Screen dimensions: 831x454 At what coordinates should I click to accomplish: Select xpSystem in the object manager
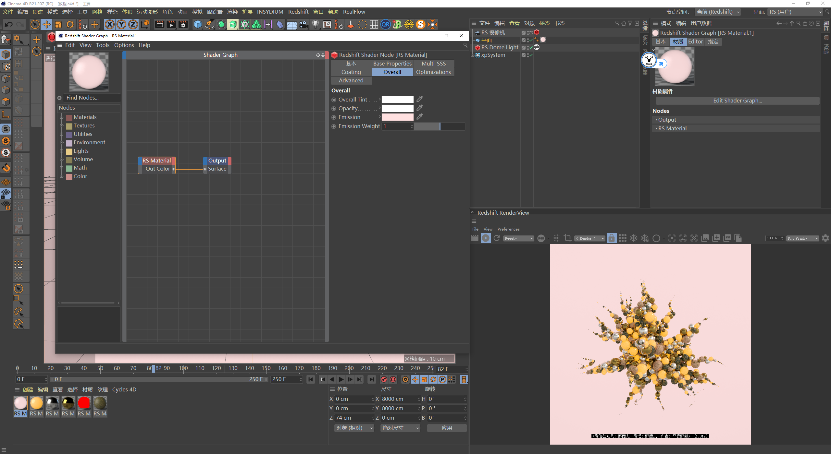pyautogui.click(x=493, y=55)
